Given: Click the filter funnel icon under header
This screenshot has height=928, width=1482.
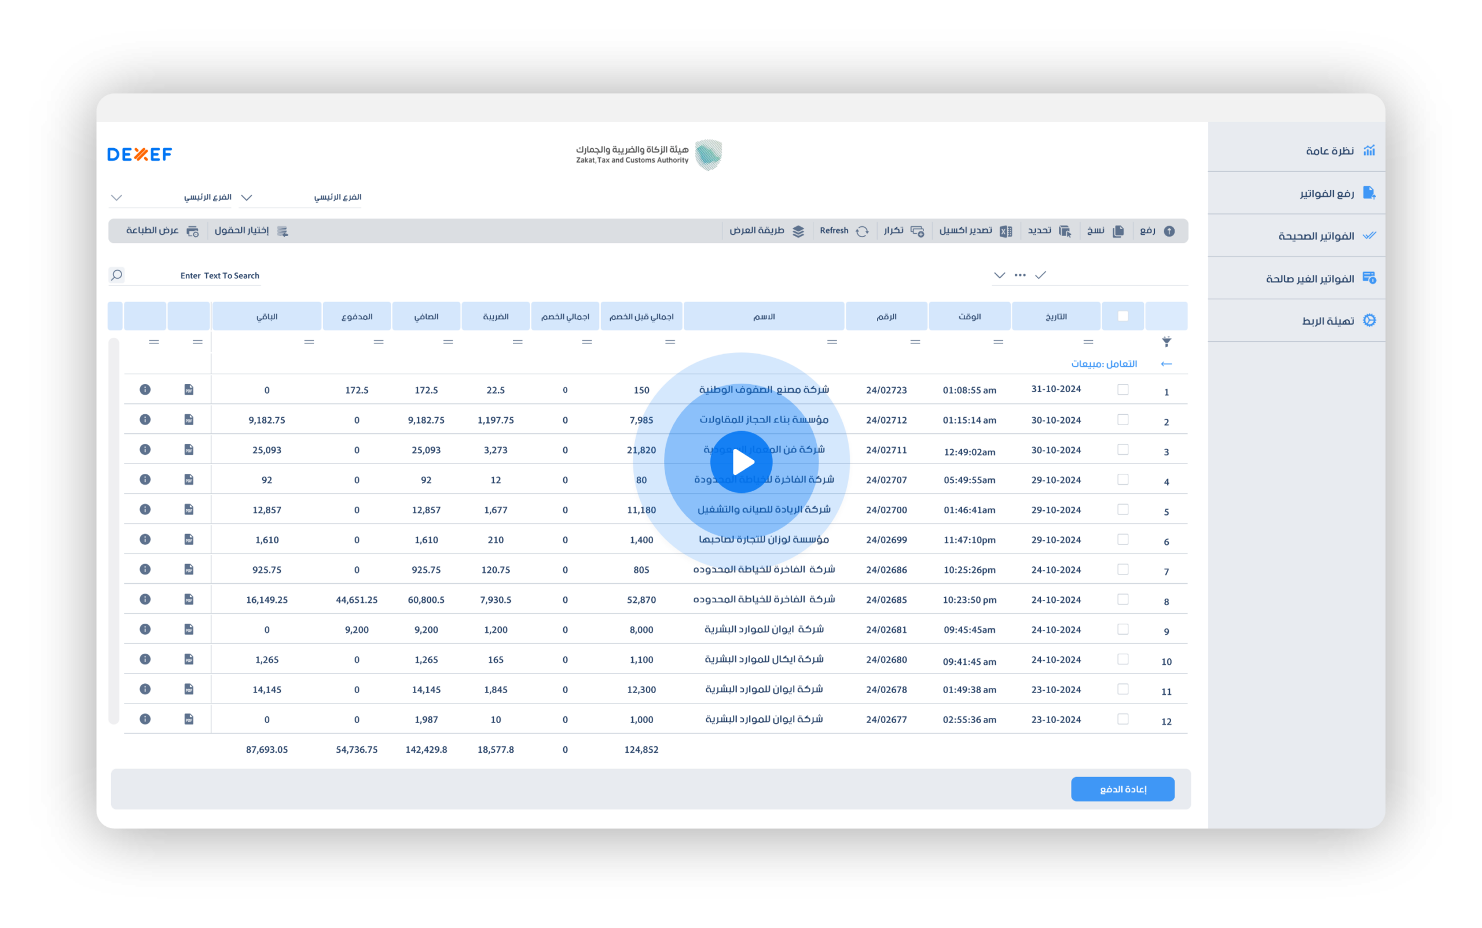Looking at the screenshot, I should (x=1166, y=342).
